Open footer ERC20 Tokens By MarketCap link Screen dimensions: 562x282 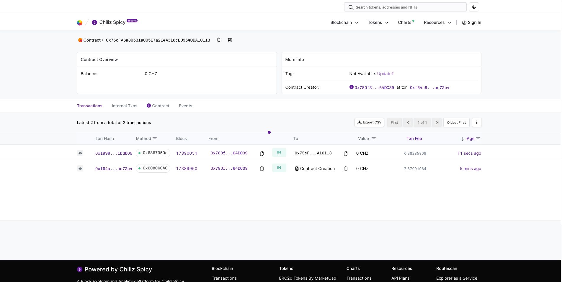coord(307,278)
